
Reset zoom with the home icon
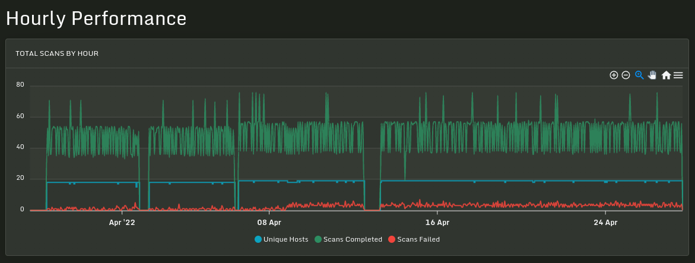tap(666, 75)
